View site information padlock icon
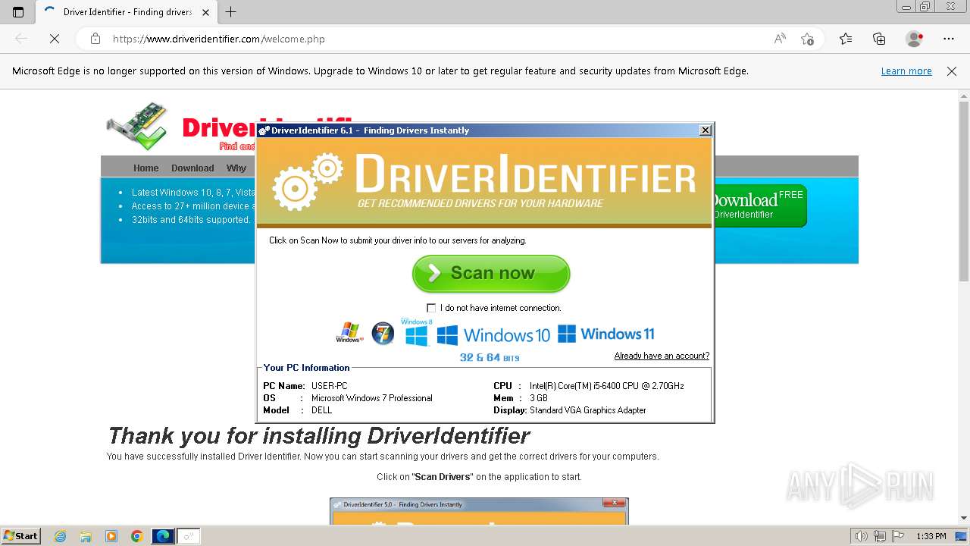The width and height of the screenshot is (970, 546). click(95, 39)
